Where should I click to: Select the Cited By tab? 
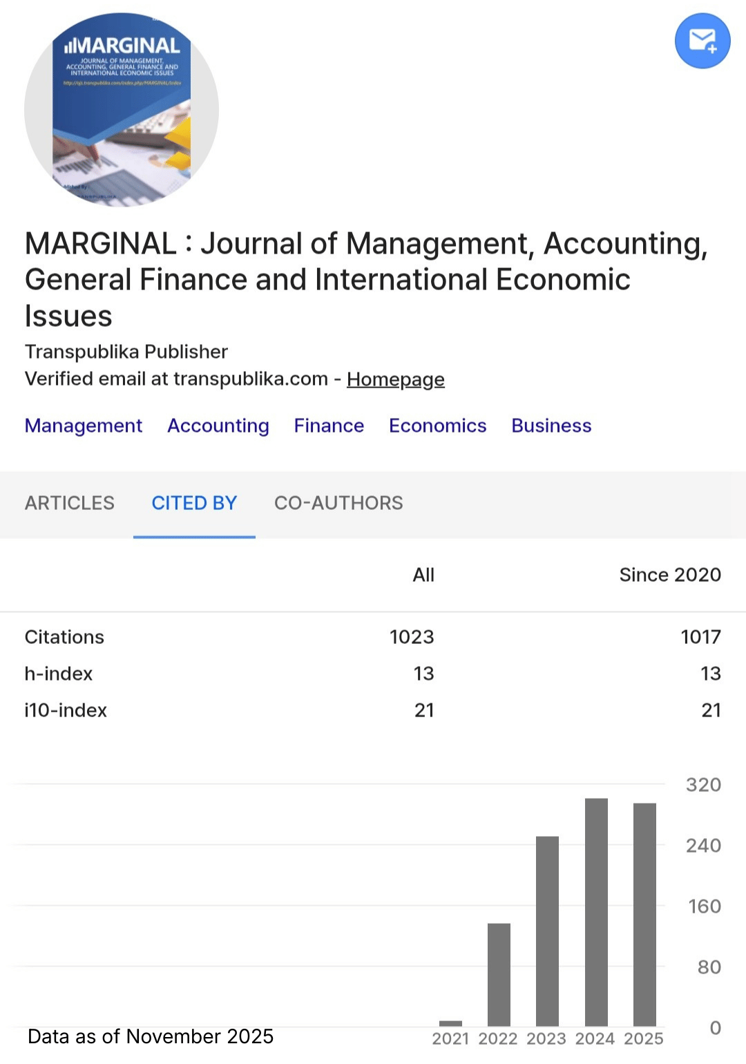[194, 503]
